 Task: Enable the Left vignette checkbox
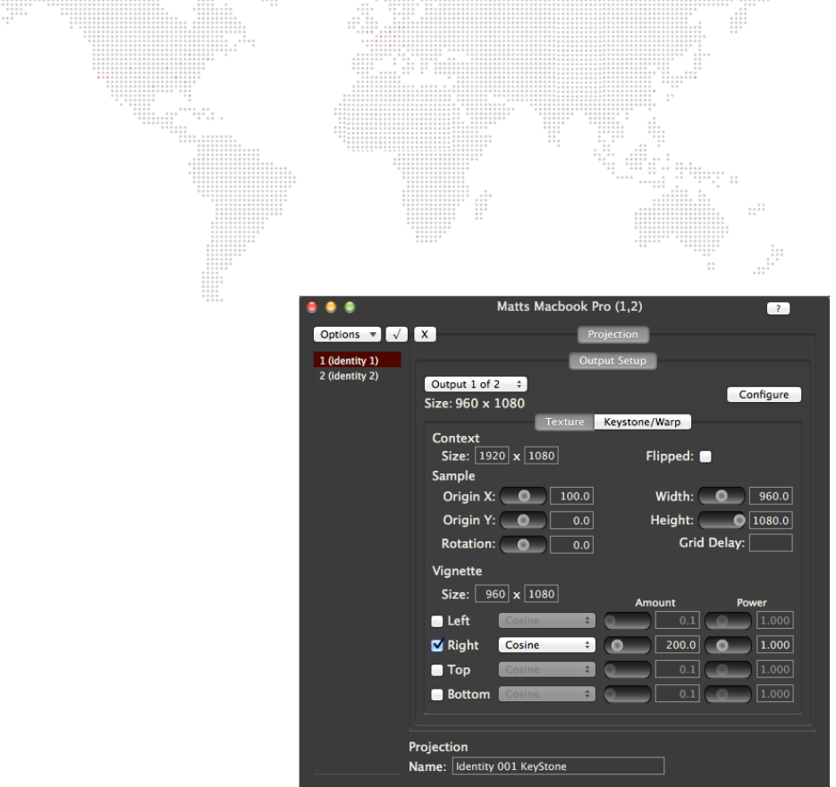pyautogui.click(x=437, y=621)
